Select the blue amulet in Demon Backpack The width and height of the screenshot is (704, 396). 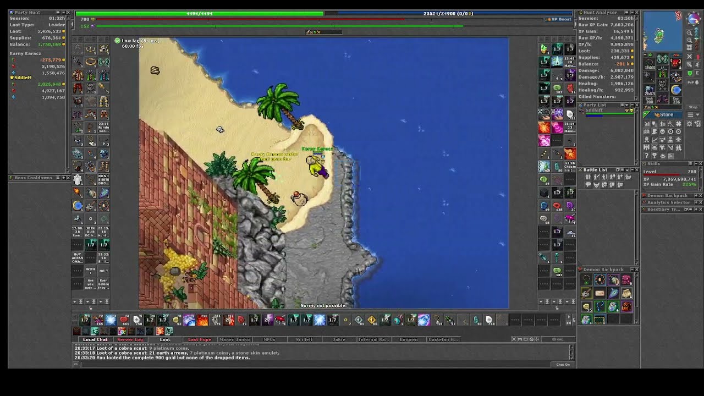[599, 307]
